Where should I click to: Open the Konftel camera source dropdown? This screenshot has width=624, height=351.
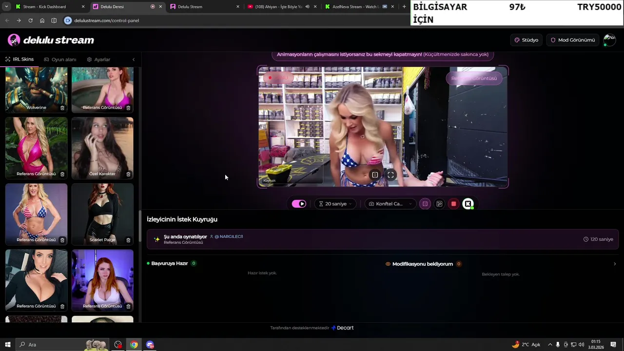click(390, 204)
